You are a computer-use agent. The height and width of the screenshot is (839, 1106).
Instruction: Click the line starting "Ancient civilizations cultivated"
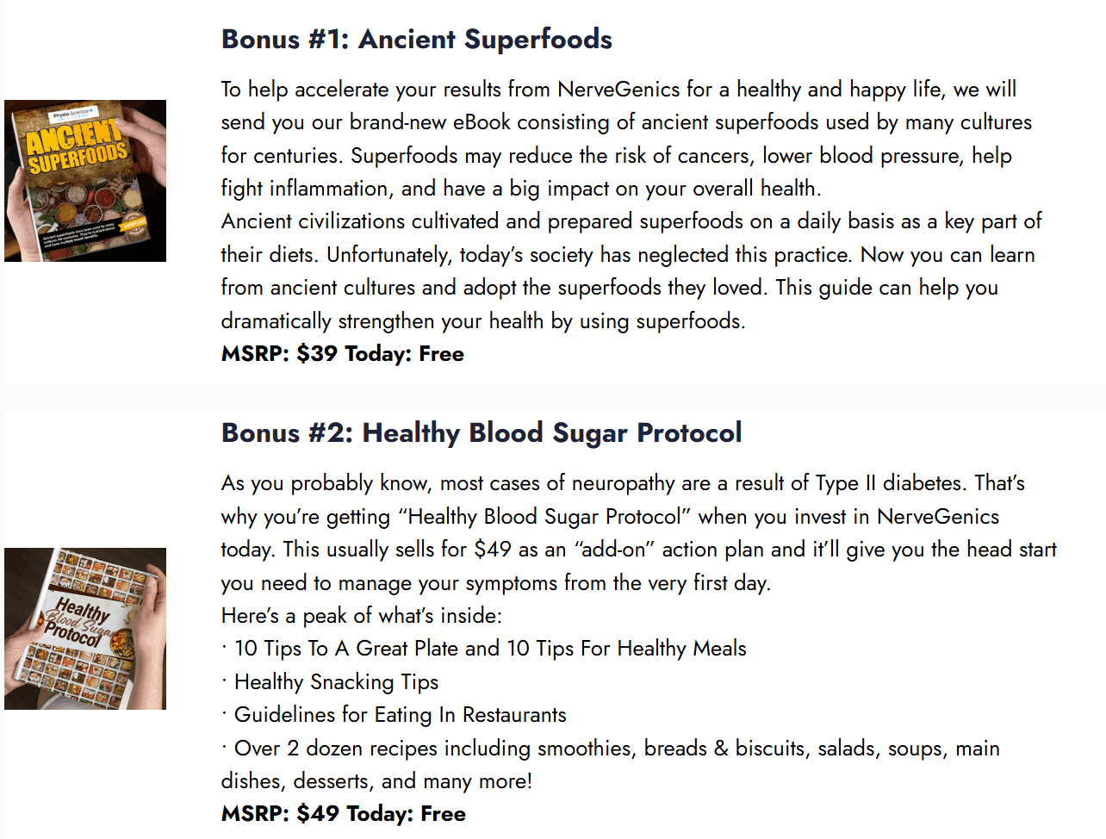pyautogui.click(x=631, y=221)
